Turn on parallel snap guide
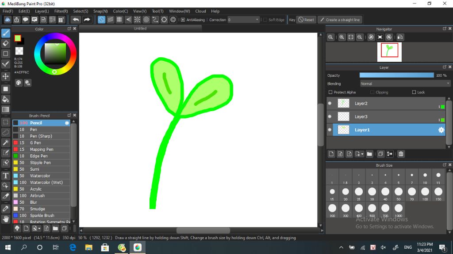This screenshot has width=453, height=254. (110, 20)
